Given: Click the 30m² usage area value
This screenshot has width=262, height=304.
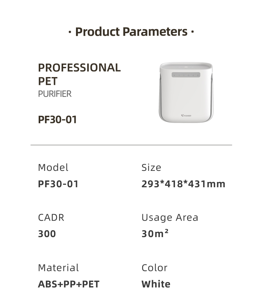Looking at the screenshot, I should [x=155, y=233].
